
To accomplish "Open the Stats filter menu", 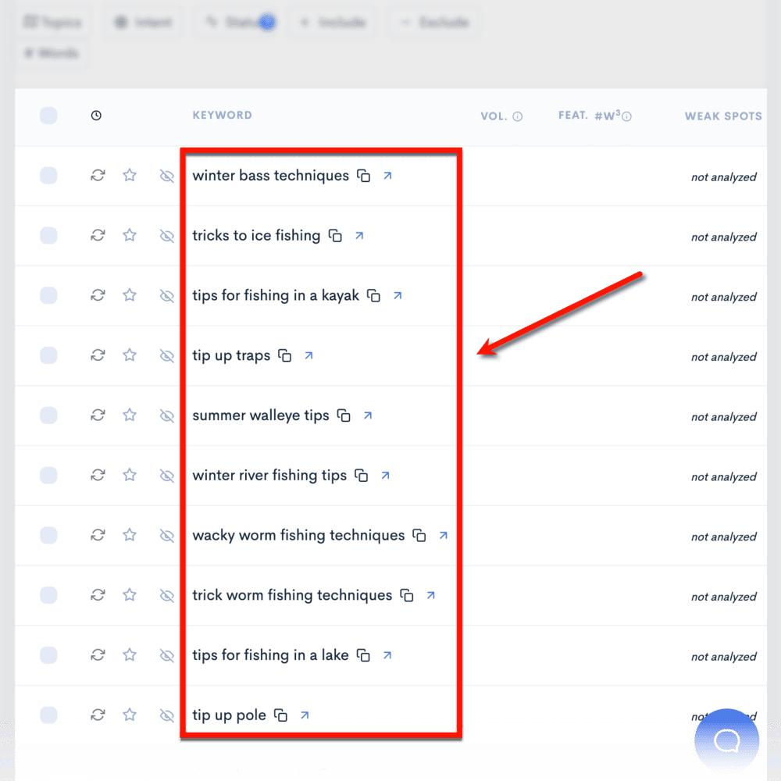I will (237, 22).
